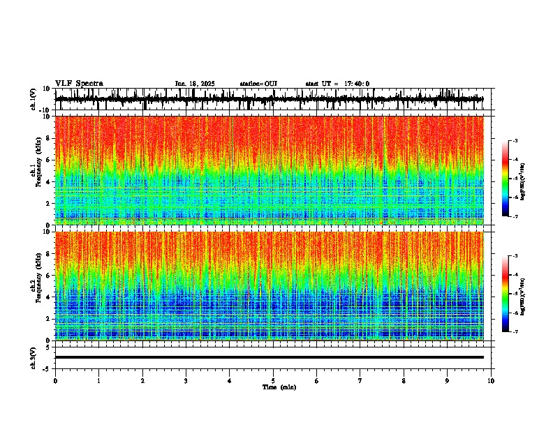Viewport: 553px width, 427px height.
Task: Click time axis tick label '0'
Action: point(55,381)
